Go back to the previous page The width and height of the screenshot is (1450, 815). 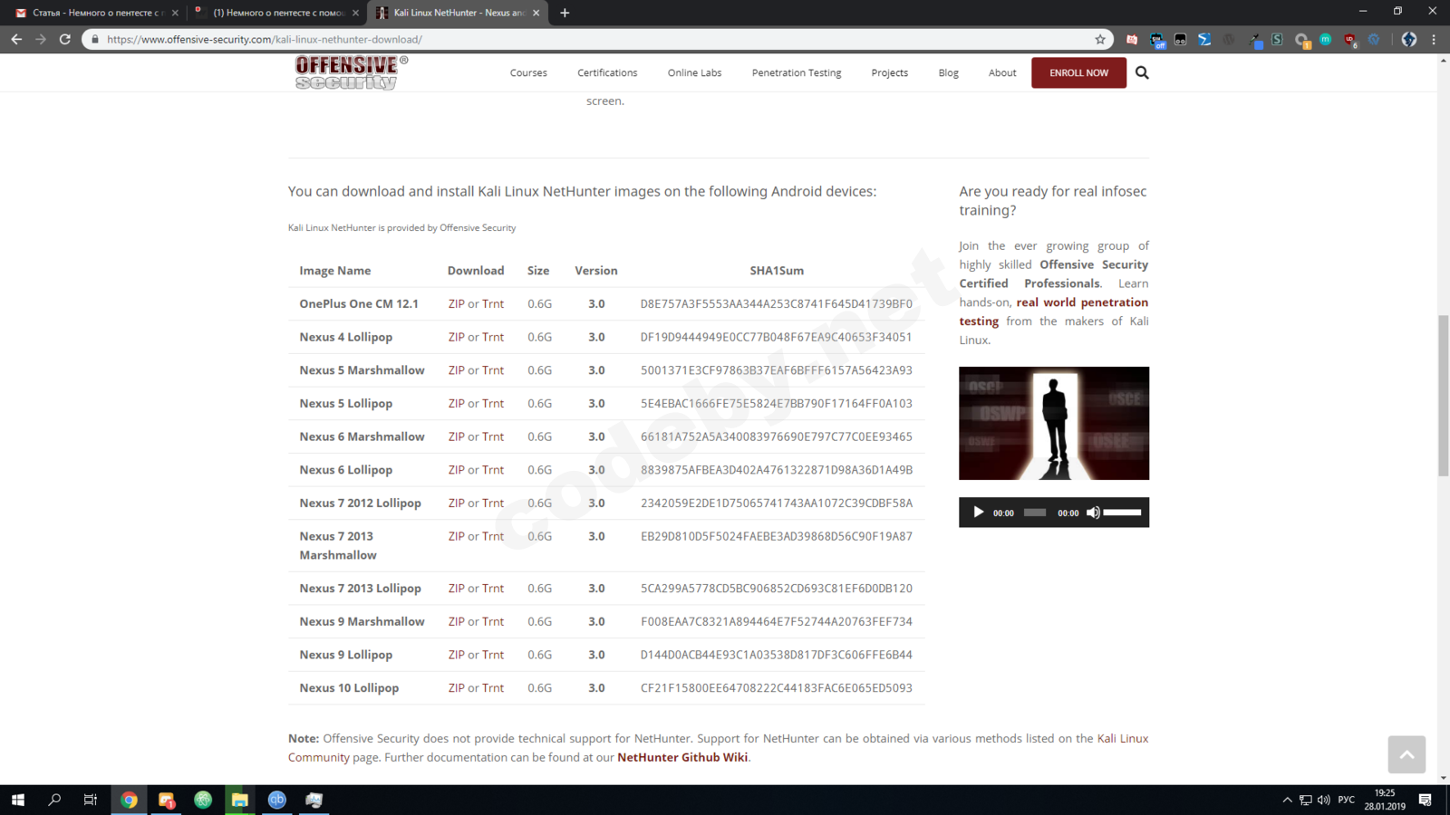16,39
